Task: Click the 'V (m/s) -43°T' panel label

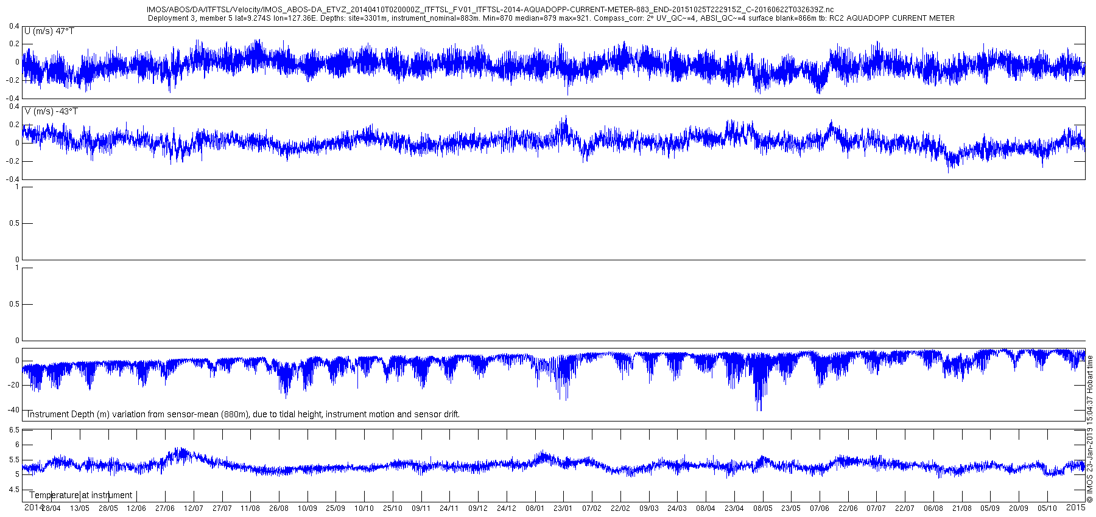Action: tap(51, 111)
